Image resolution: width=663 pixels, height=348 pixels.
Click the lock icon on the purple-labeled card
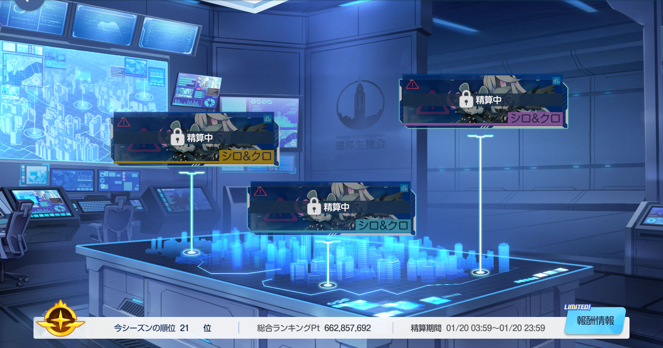click(x=466, y=99)
